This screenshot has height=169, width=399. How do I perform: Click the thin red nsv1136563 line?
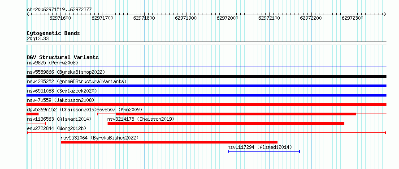click(x=36, y=123)
